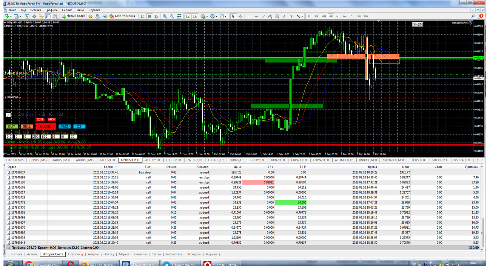Select the equidistant channel tool
This screenshot has height=266, width=487.
(270, 16)
